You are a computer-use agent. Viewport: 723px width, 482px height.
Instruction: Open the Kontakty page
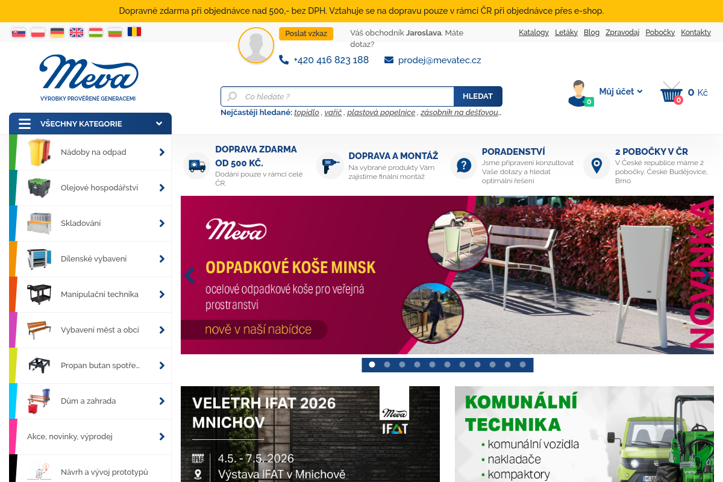click(x=695, y=32)
